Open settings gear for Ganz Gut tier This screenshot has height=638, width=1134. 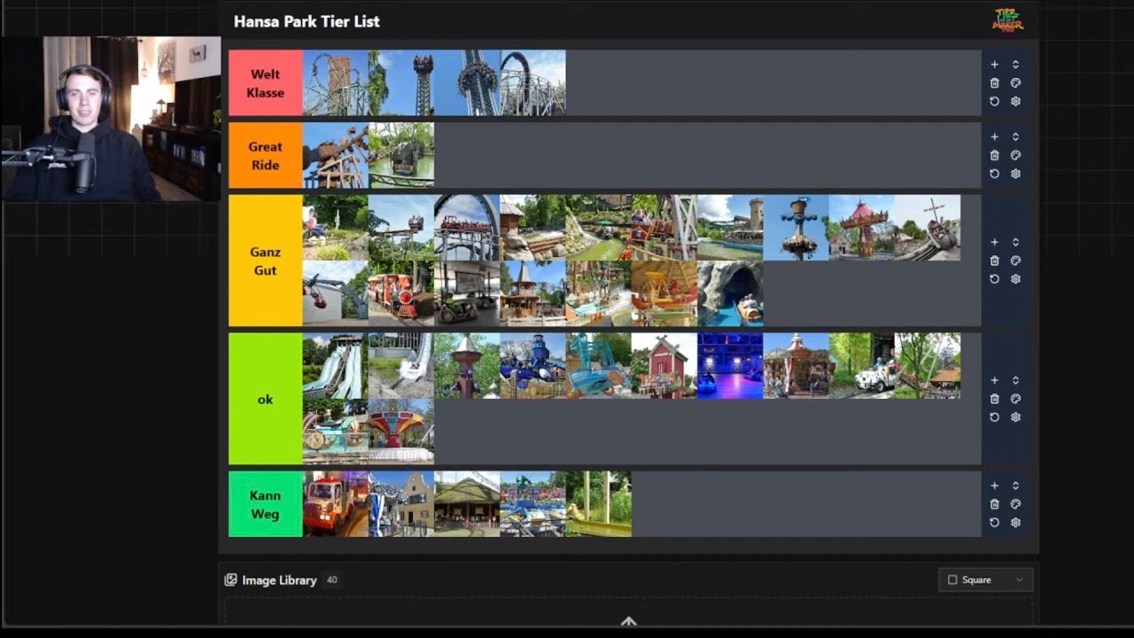click(x=1015, y=279)
